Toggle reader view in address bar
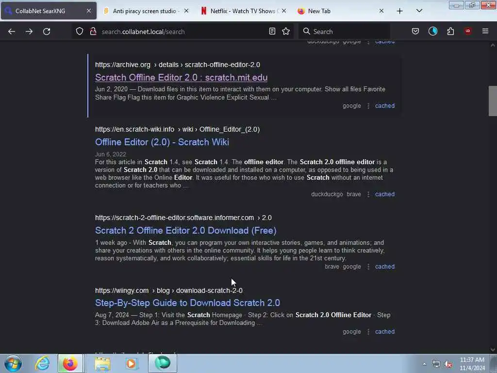 [x=272, y=31]
